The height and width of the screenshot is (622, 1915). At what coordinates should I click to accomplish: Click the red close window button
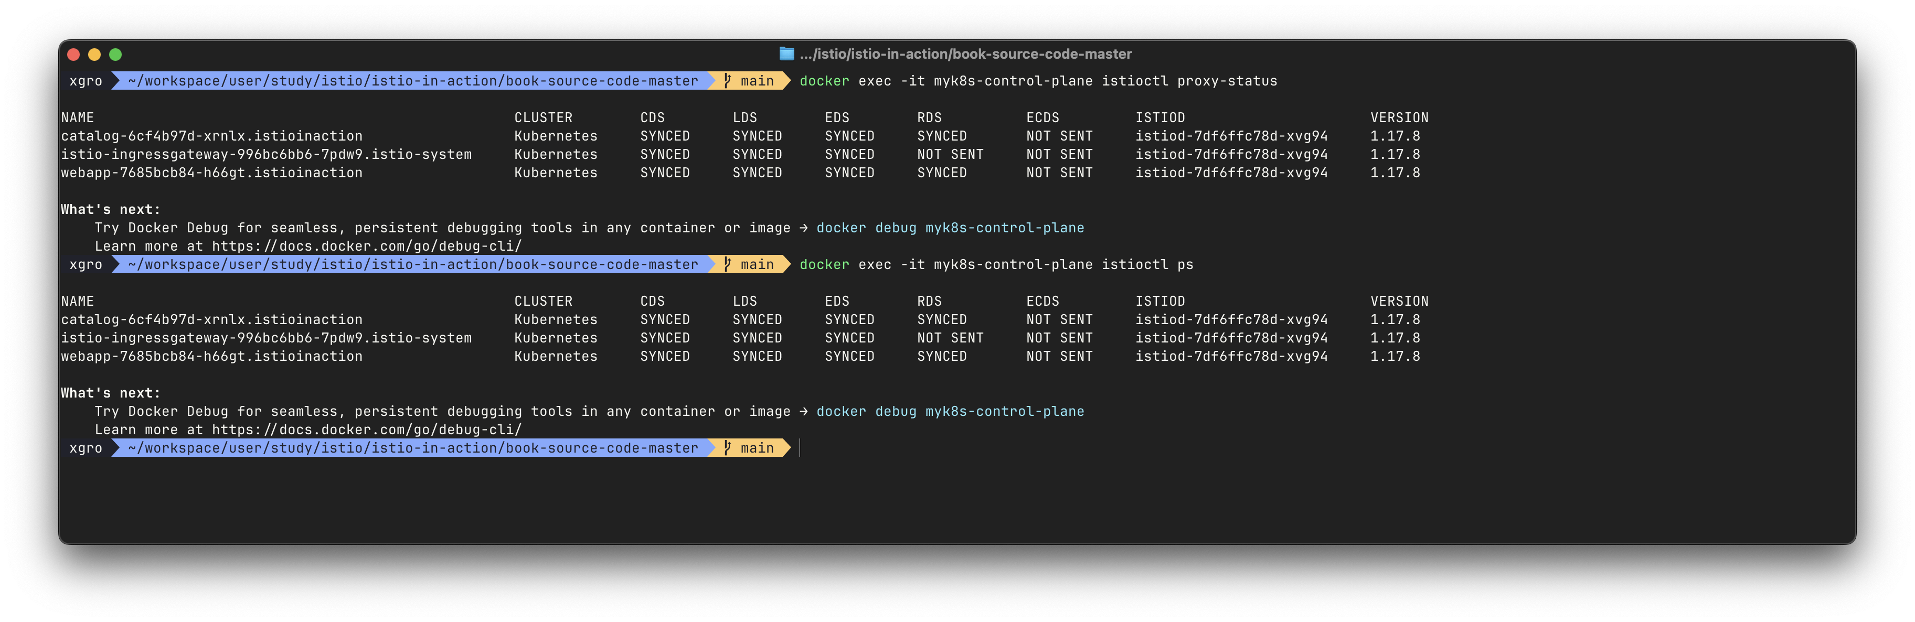(x=73, y=54)
